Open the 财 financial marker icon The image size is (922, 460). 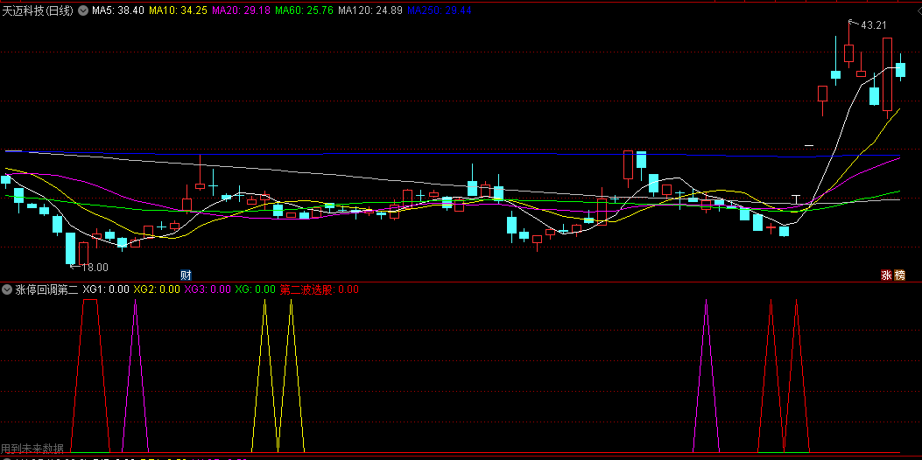pyautogui.click(x=186, y=275)
